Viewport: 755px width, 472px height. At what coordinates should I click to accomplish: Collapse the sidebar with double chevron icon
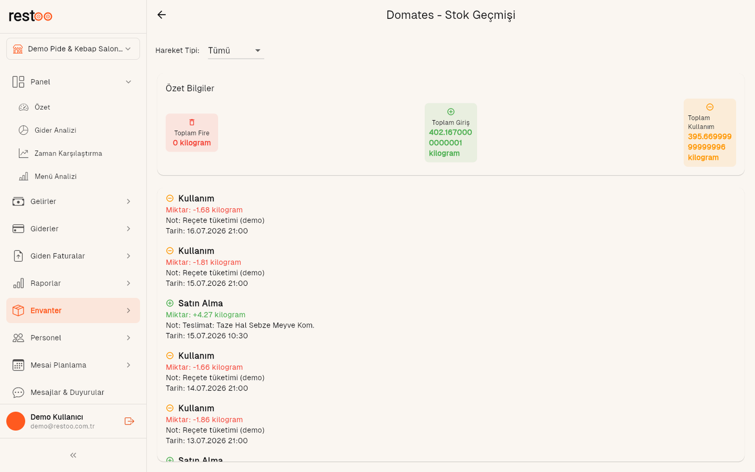coord(73,455)
